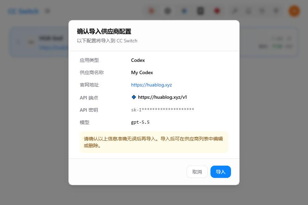The width and height of the screenshot is (308, 205).
Task: Click the orange round button in header
Action: point(294,11)
